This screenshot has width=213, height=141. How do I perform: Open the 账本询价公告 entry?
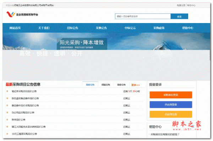tap(18, 120)
